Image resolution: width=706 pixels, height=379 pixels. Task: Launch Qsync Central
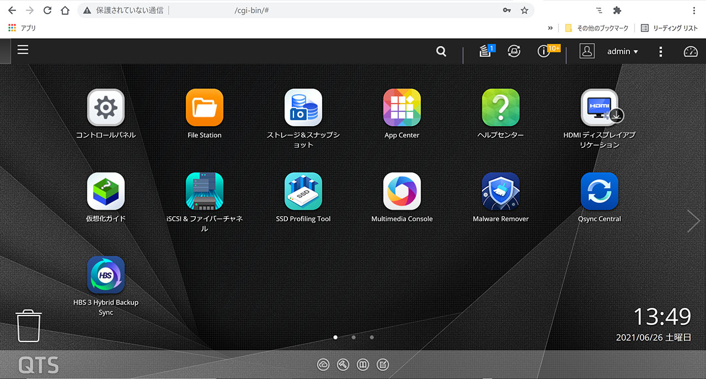[599, 191]
